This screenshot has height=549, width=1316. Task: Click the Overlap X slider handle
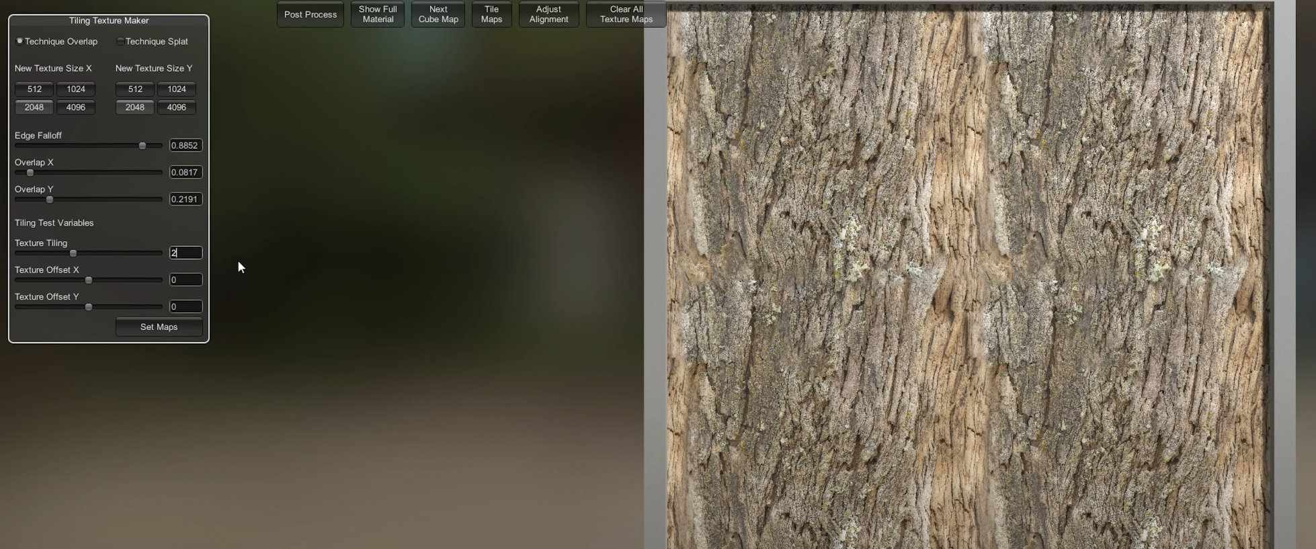[30, 173]
